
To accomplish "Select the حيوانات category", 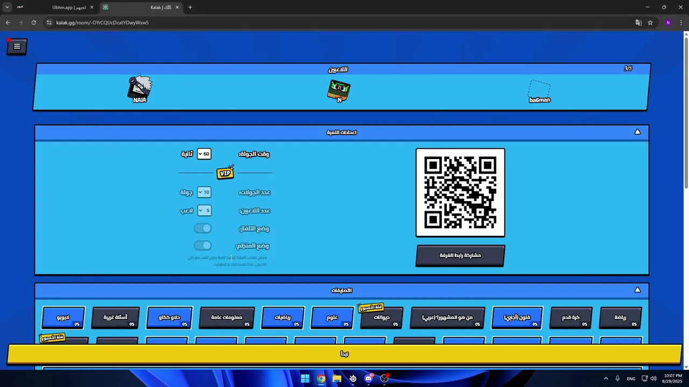I will (x=382, y=318).
